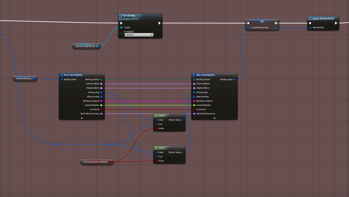Click Internal Name input pin on Make BindingData
The height and width of the screenshot is (197, 349).
[x=194, y=84]
